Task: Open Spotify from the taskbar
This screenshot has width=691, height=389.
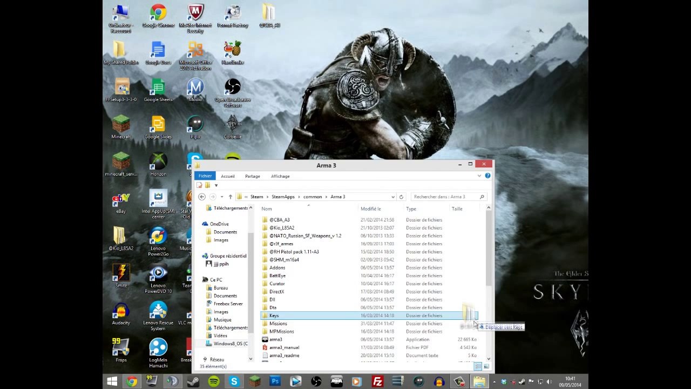Action: (214, 381)
